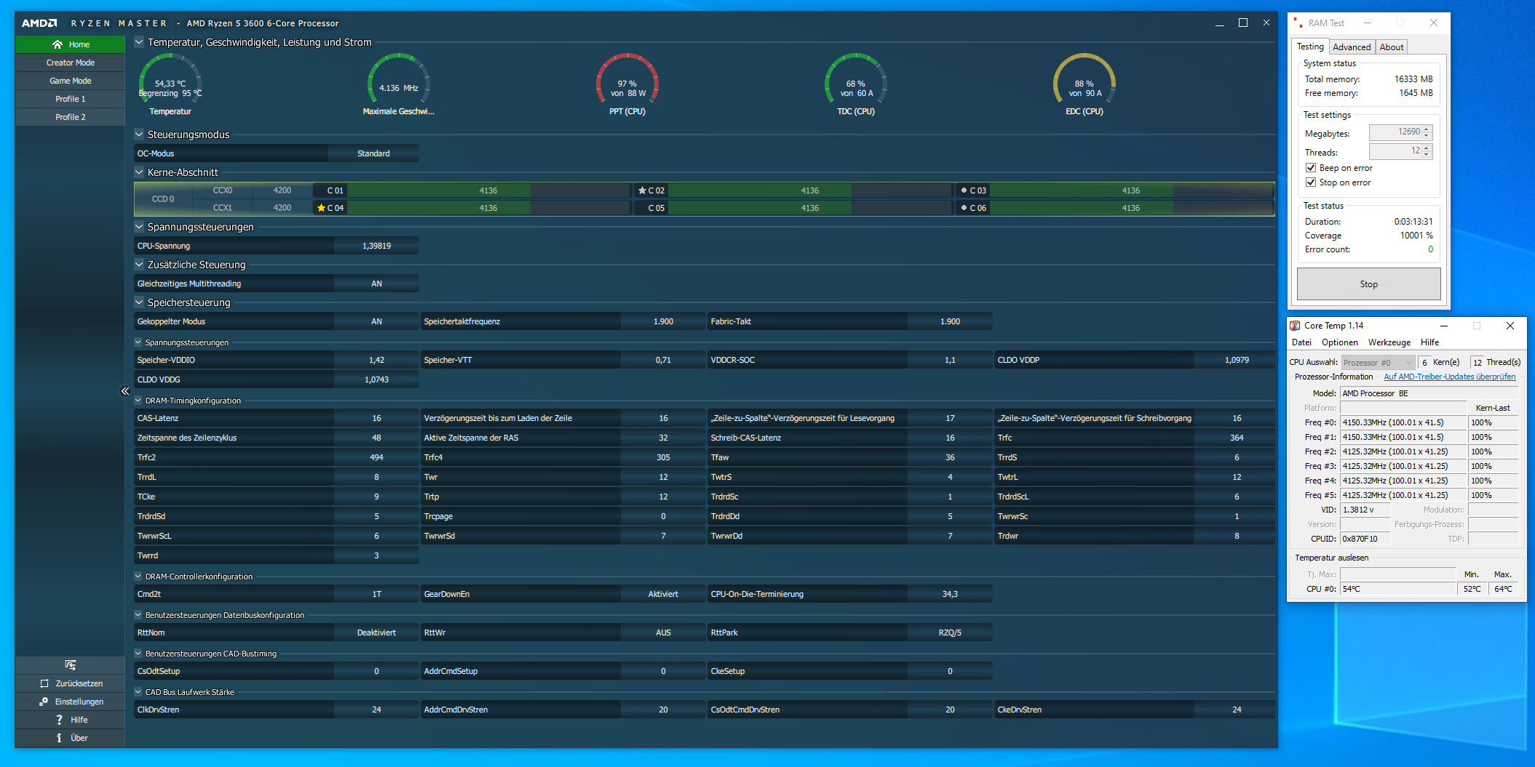Collapse the main Spannungssteuerungen section
The height and width of the screenshot is (767, 1535).
[139, 227]
